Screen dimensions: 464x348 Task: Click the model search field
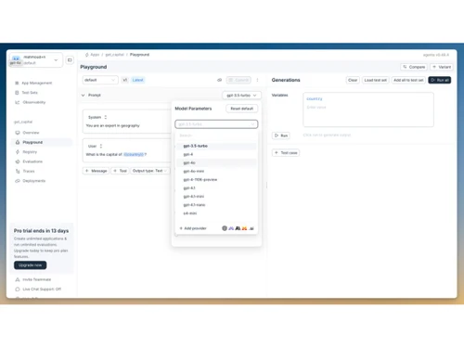coord(216,135)
